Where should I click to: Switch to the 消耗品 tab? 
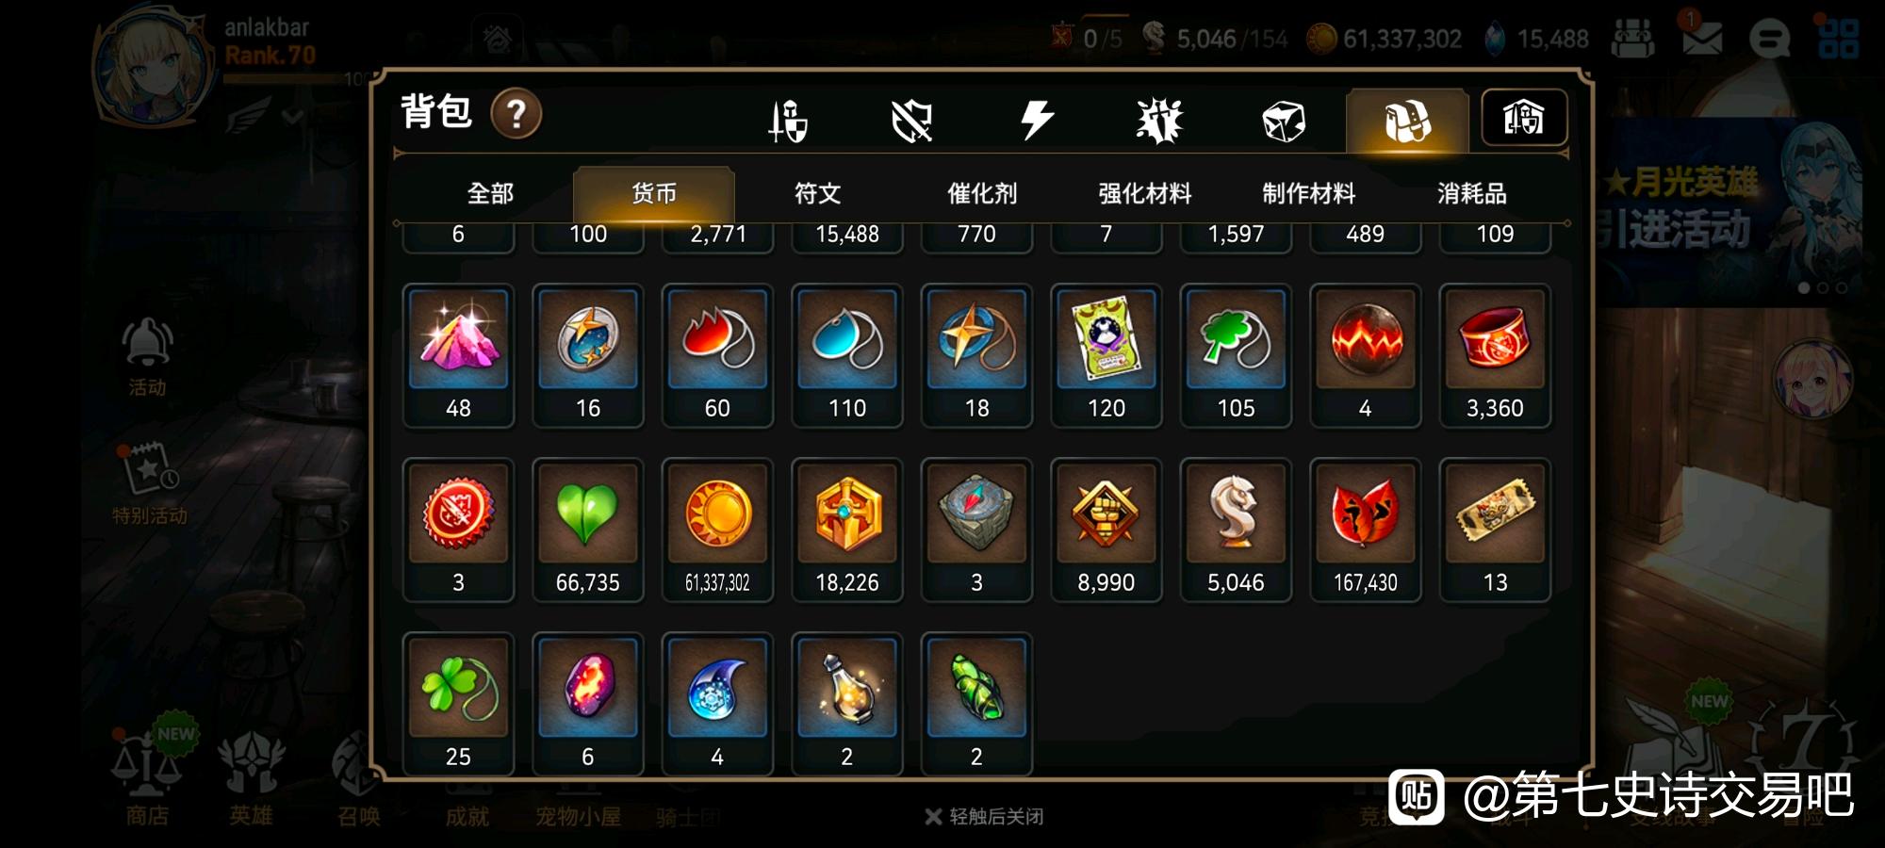tap(1471, 194)
